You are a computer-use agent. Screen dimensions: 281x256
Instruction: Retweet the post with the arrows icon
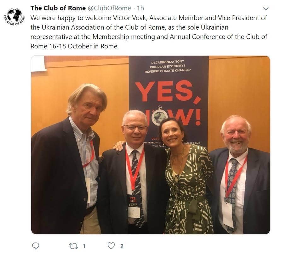click(x=73, y=246)
